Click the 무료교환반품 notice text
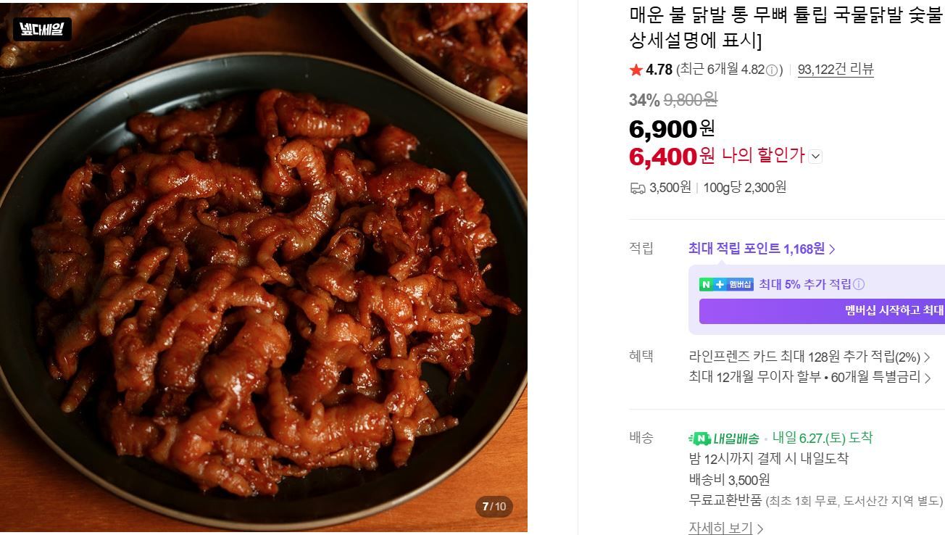This screenshot has height=535, width=945. tap(725, 500)
